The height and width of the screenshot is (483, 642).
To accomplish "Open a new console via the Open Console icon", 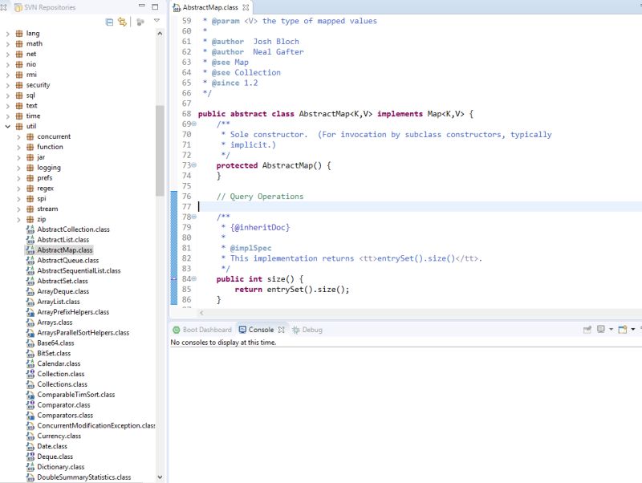I will point(624,328).
